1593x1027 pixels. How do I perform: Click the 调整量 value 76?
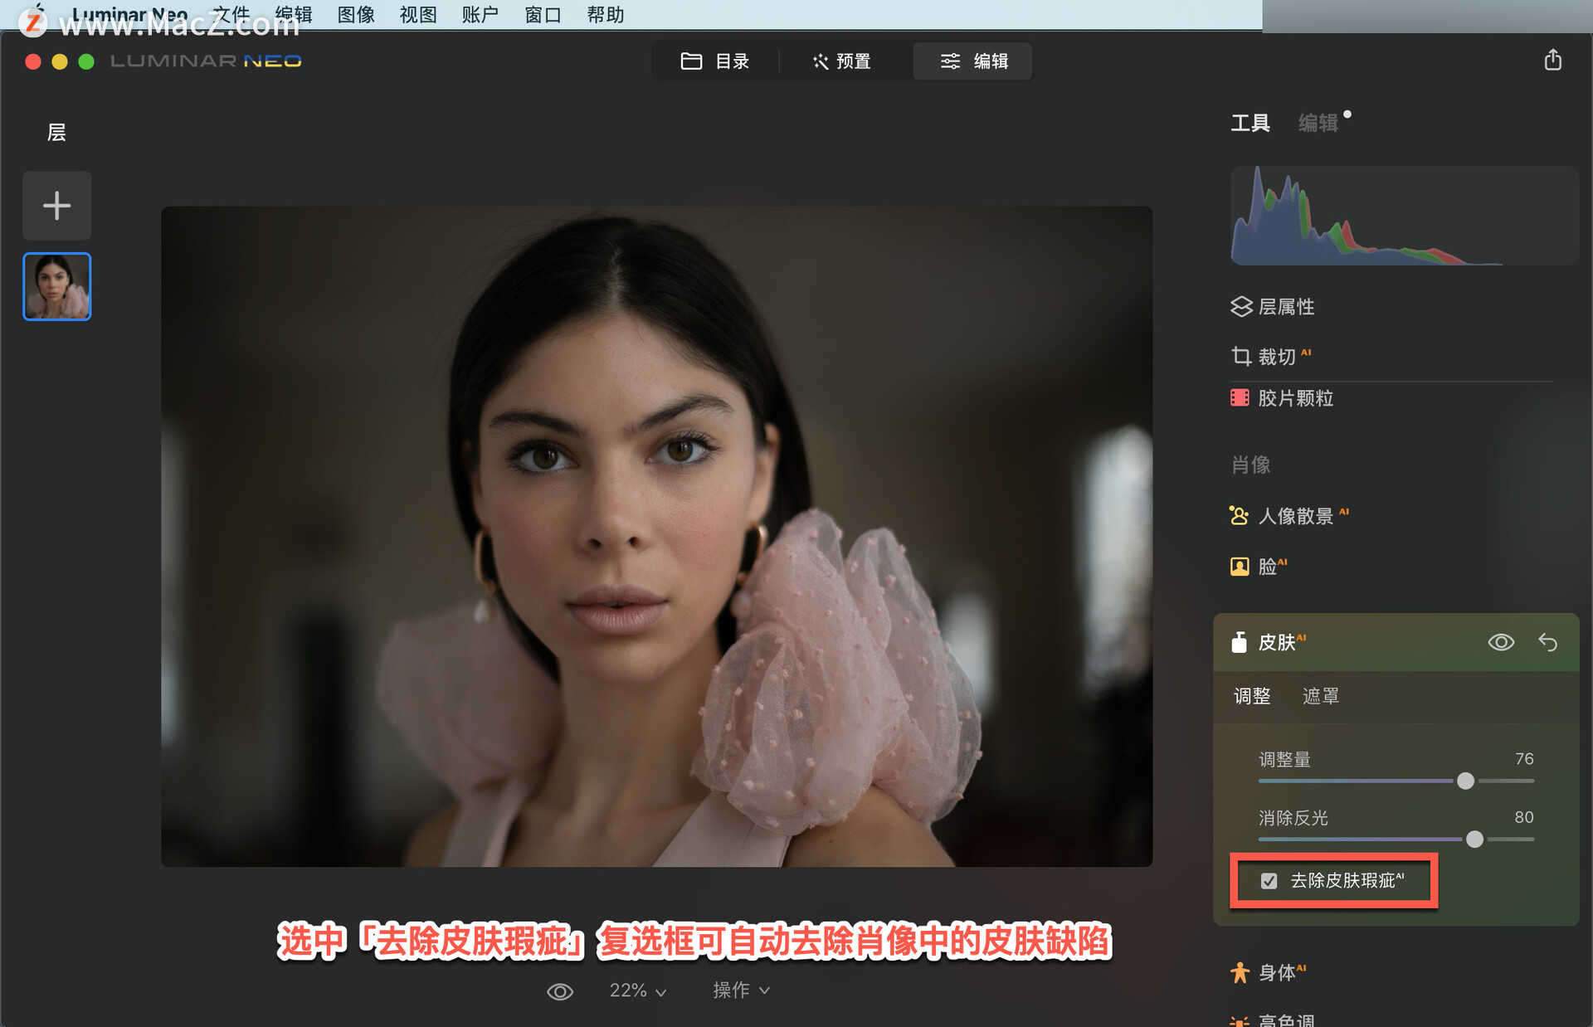click(1524, 759)
